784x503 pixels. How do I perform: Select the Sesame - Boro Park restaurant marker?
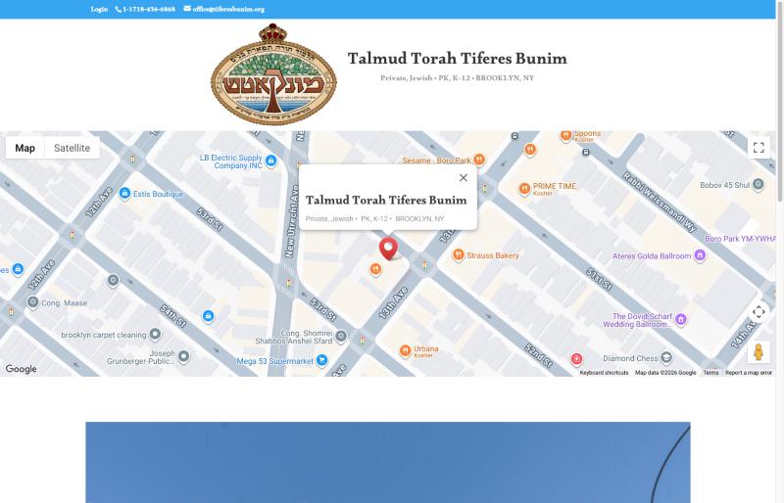coord(479,160)
